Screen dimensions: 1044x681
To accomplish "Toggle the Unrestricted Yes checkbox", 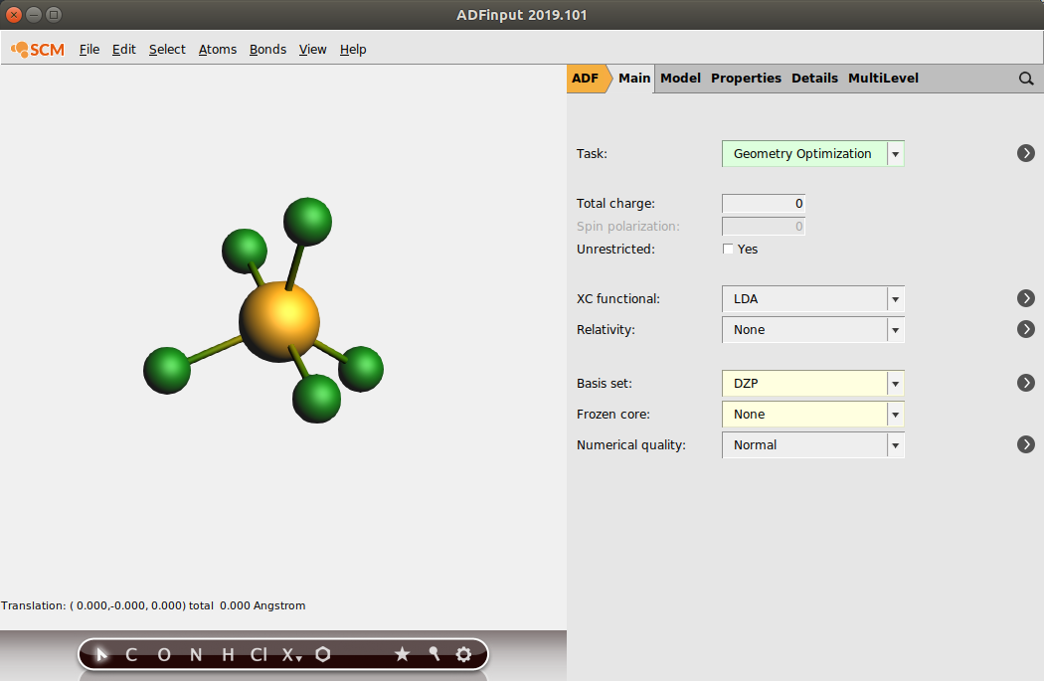I will 729,249.
